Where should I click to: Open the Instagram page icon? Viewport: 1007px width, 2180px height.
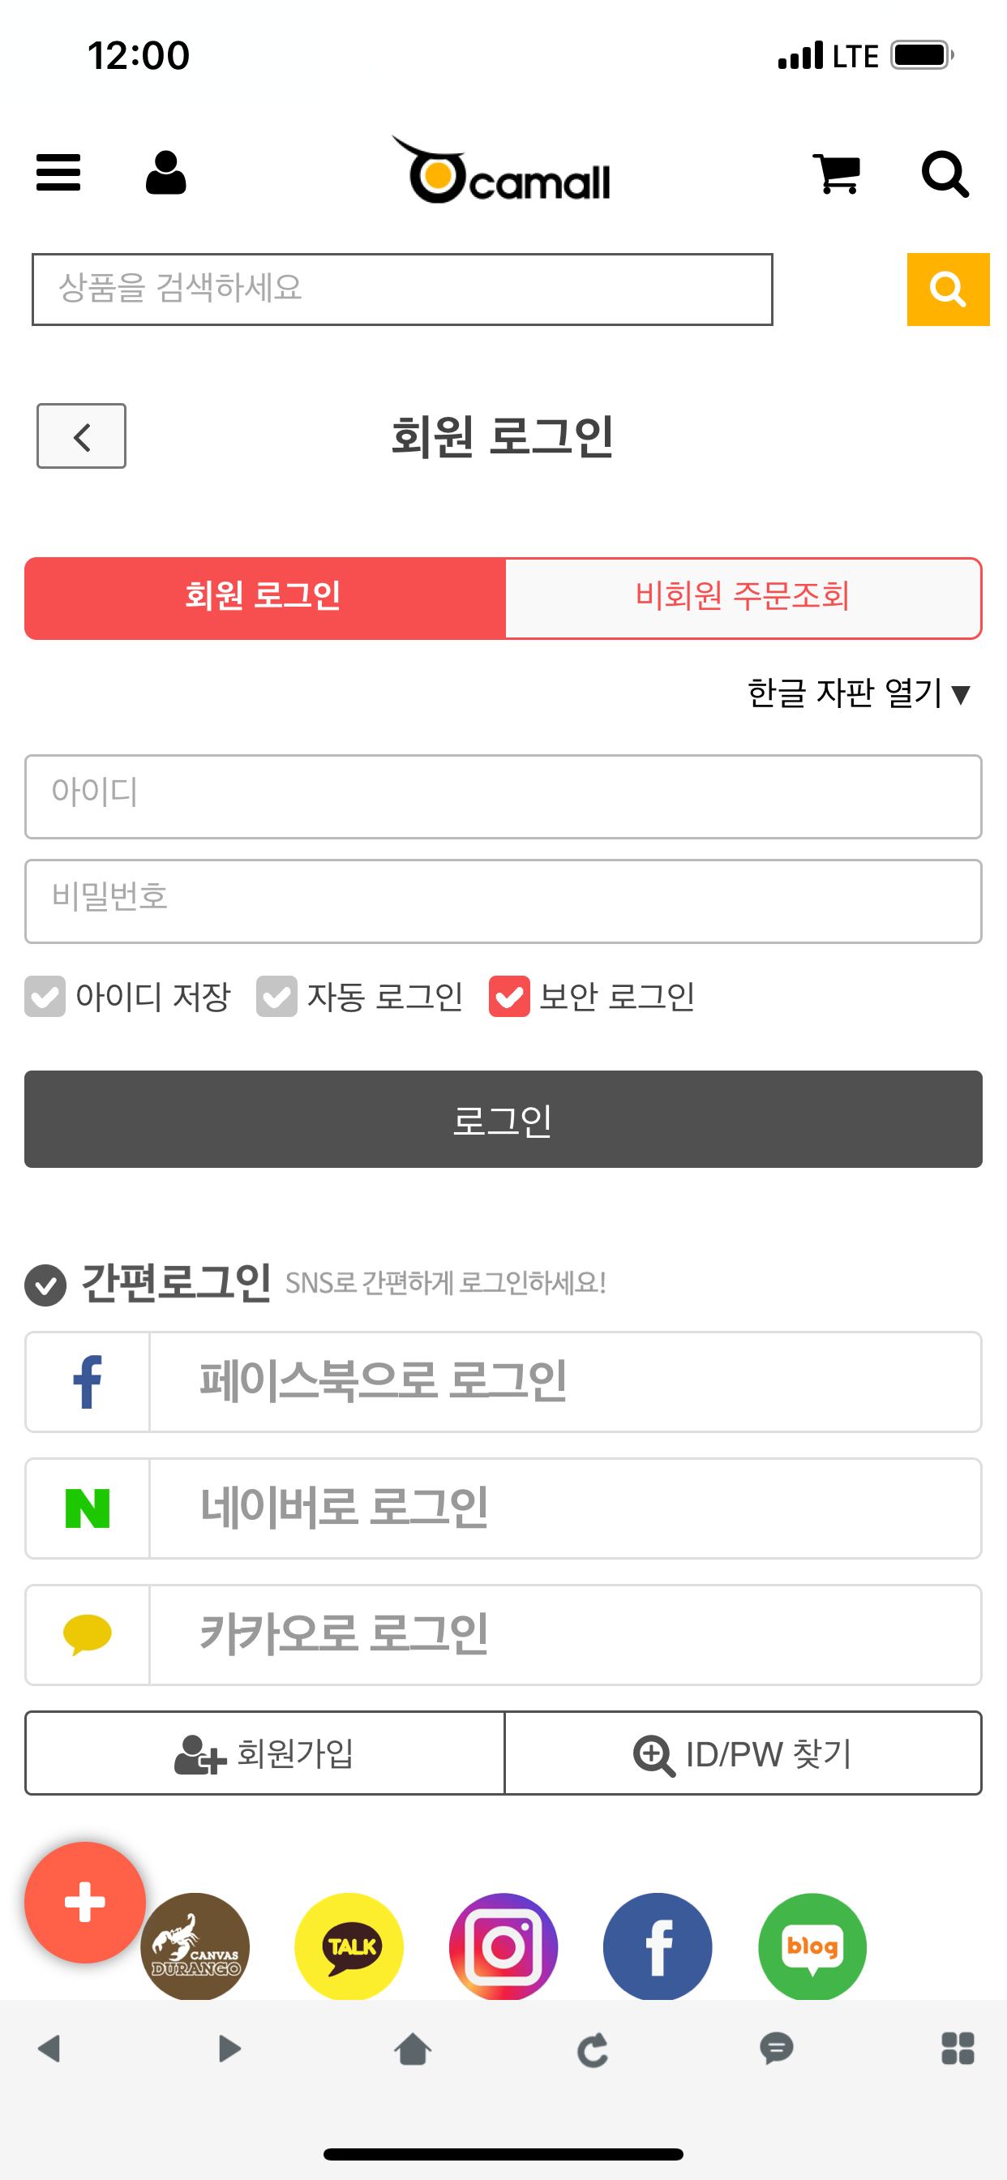pyautogui.click(x=504, y=1946)
